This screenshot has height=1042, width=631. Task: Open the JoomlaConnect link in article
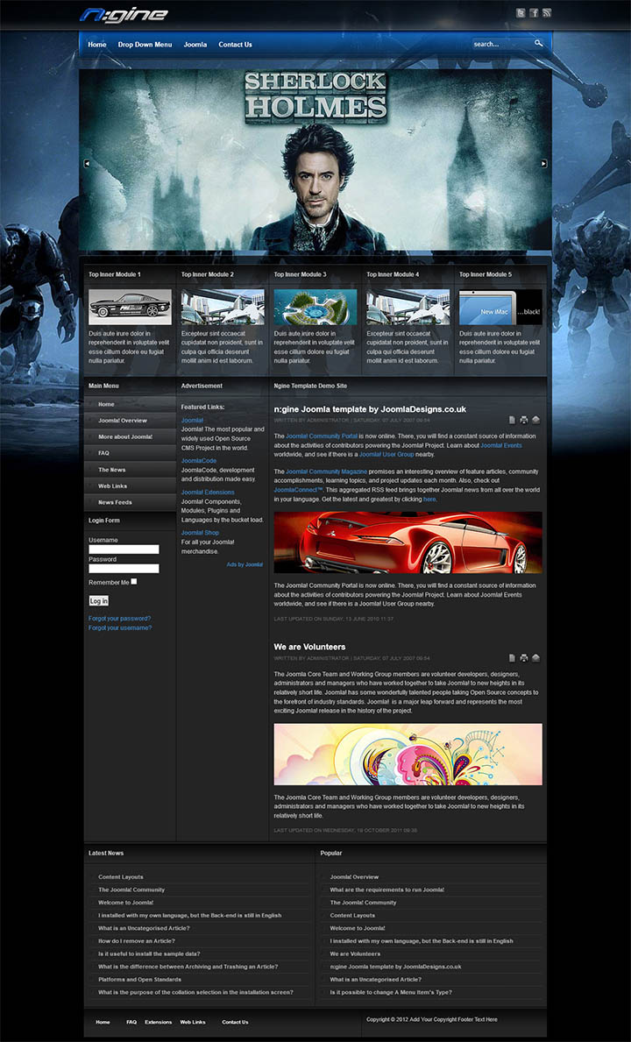coord(298,490)
